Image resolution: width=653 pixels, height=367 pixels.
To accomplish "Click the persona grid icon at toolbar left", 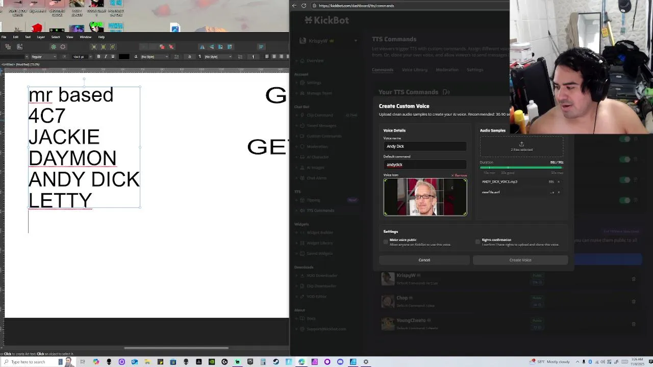I will pyautogui.click(x=8, y=47).
